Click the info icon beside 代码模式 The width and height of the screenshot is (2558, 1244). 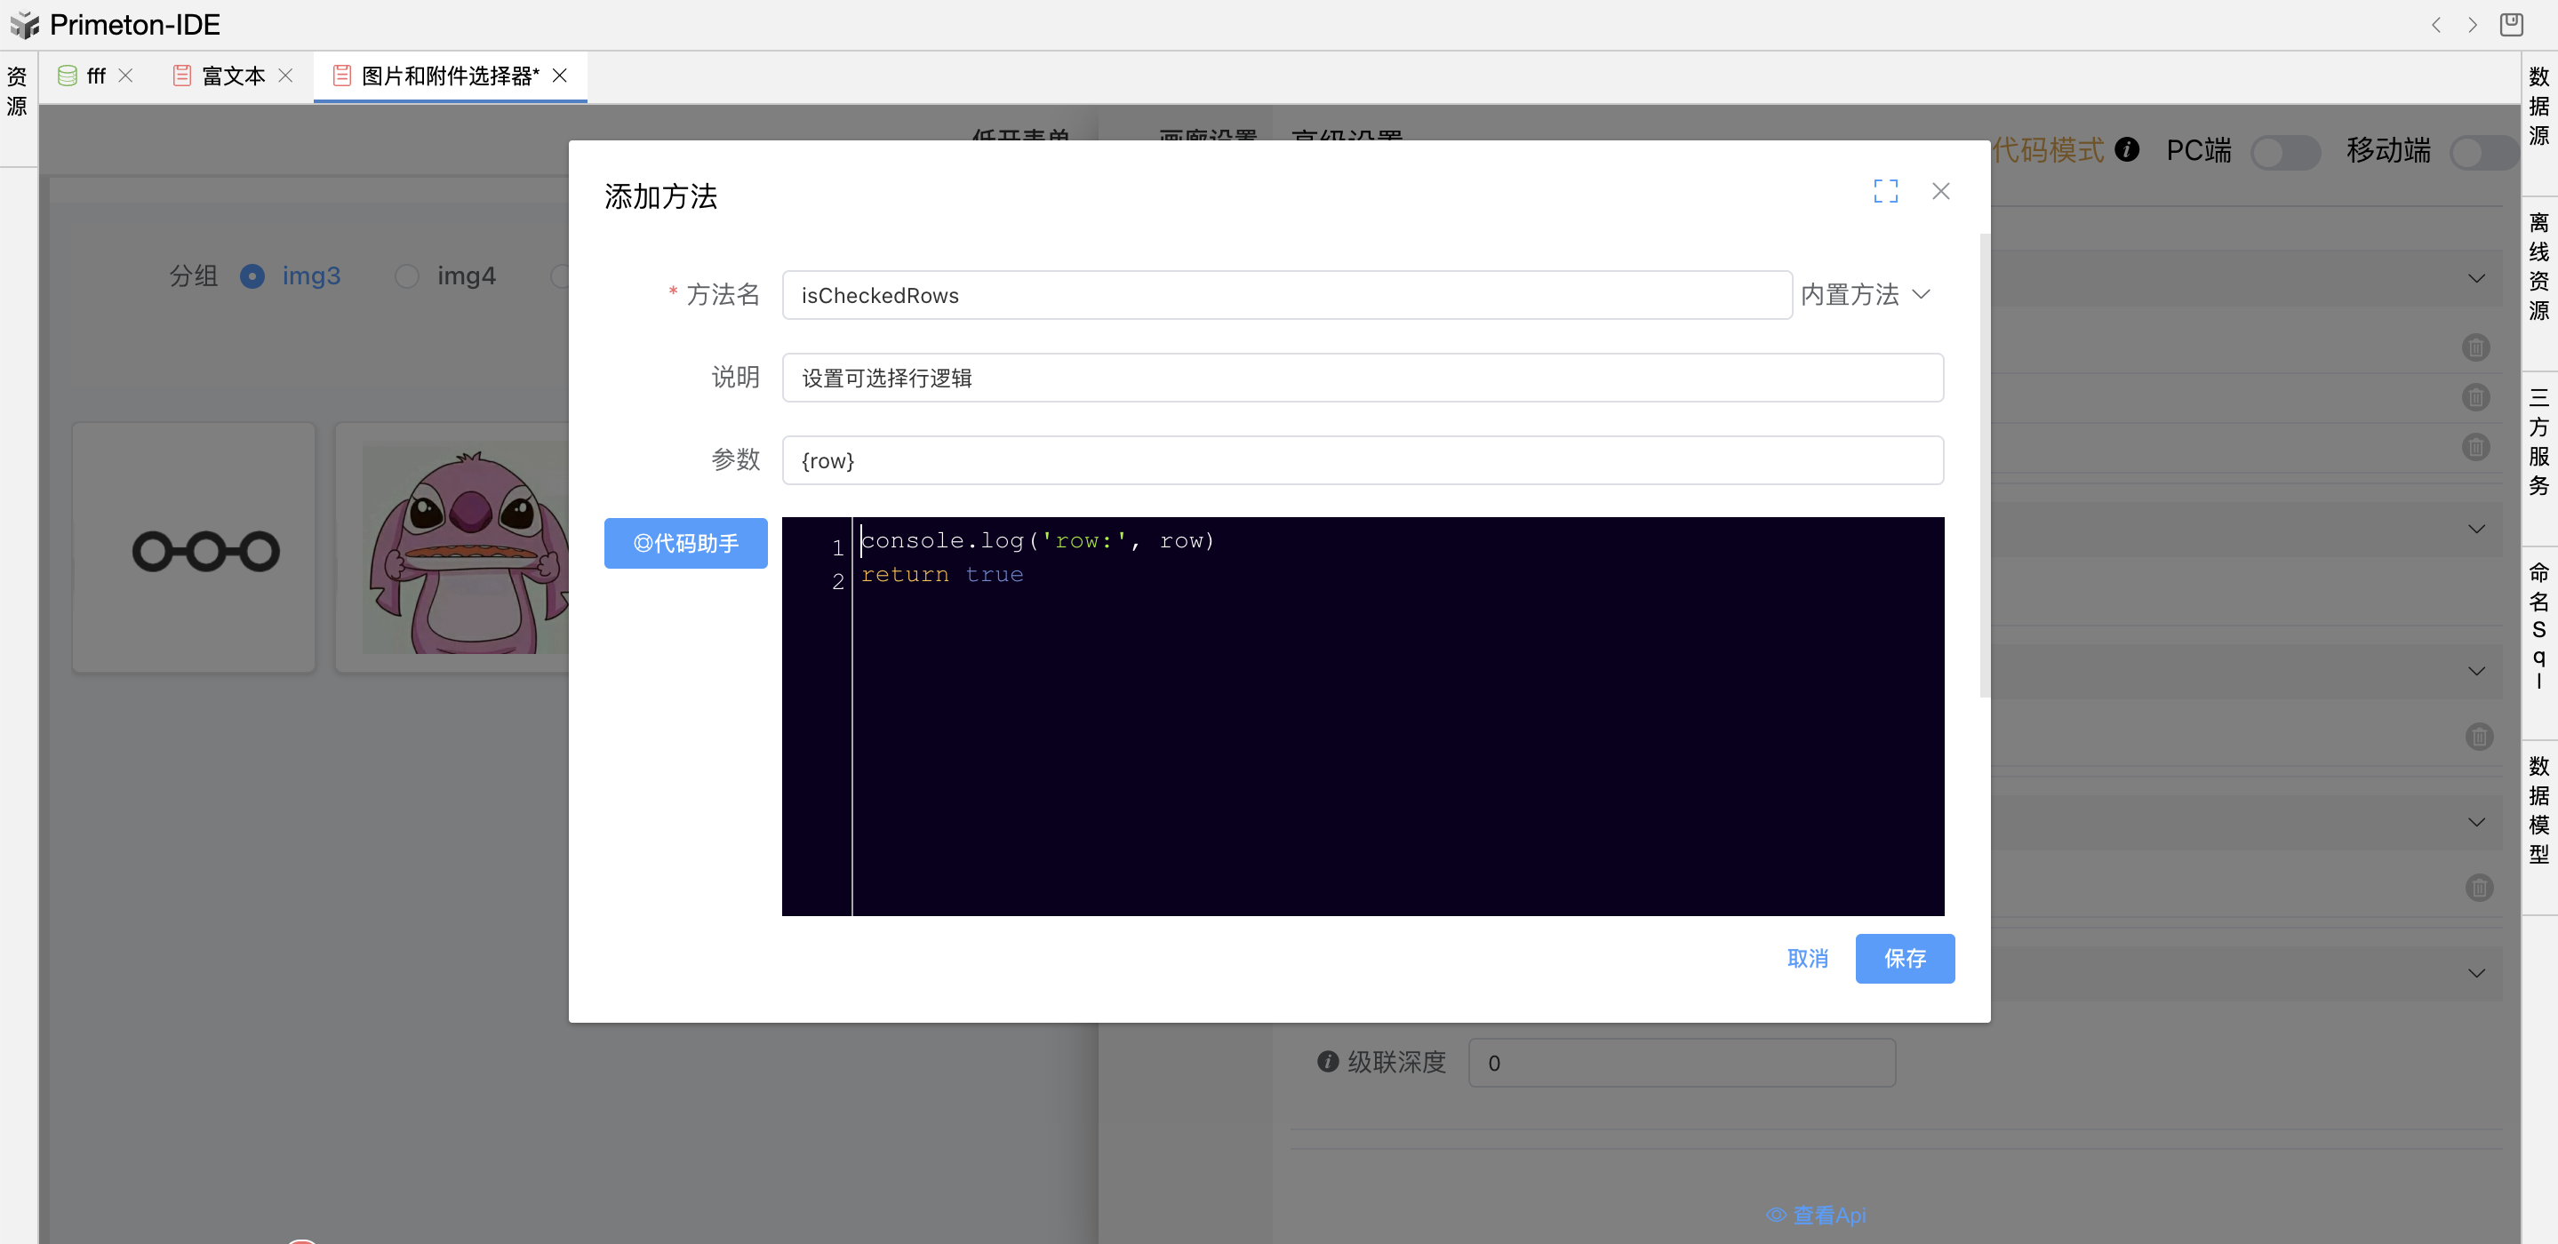[2128, 150]
